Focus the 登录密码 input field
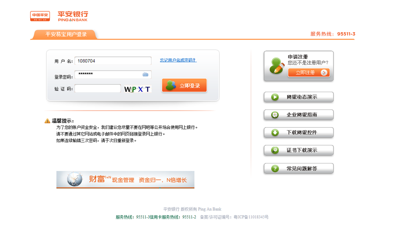This screenshot has height=244, width=400. click(x=113, y=74)
